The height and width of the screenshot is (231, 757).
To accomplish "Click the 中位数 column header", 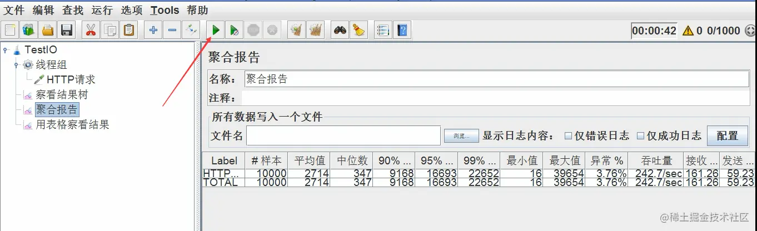I will coord(352,161).
